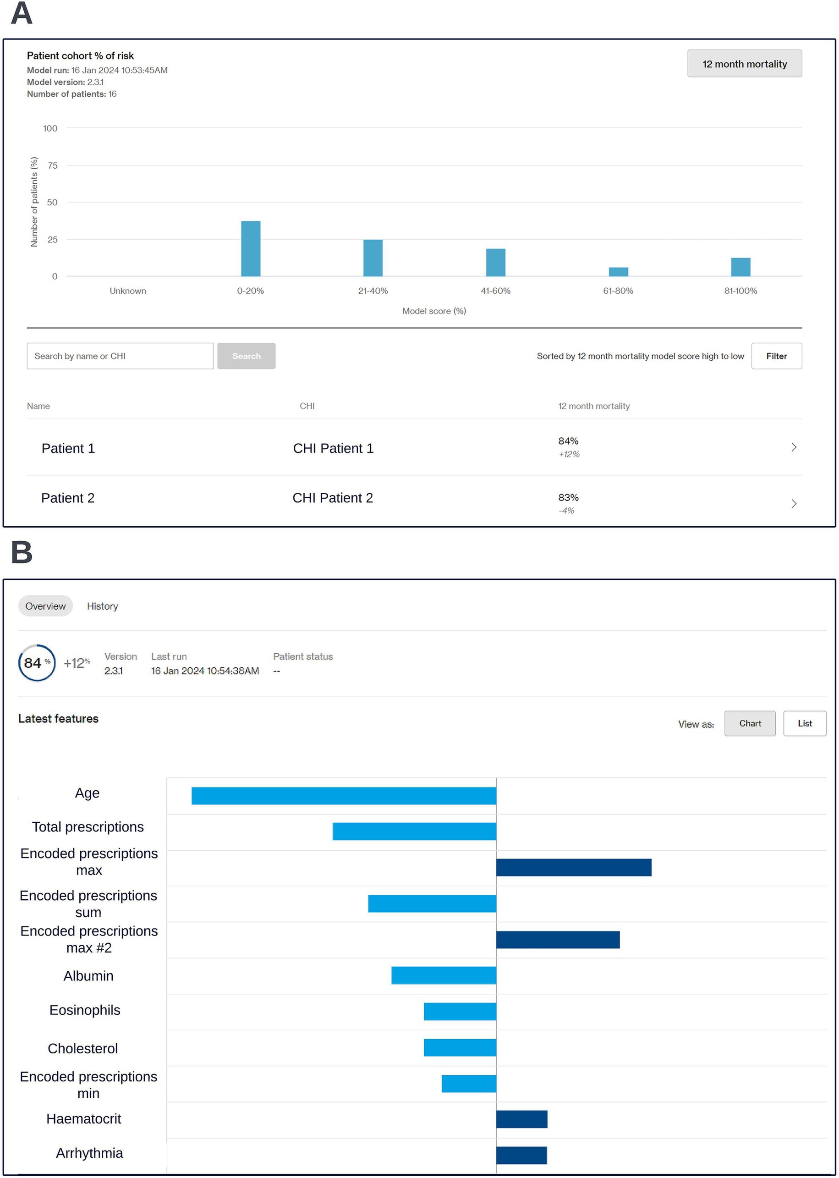Viewport: 839px width, 1178px height.
Task: Click the 81-100% histogram bar
Action: [740, 267]
